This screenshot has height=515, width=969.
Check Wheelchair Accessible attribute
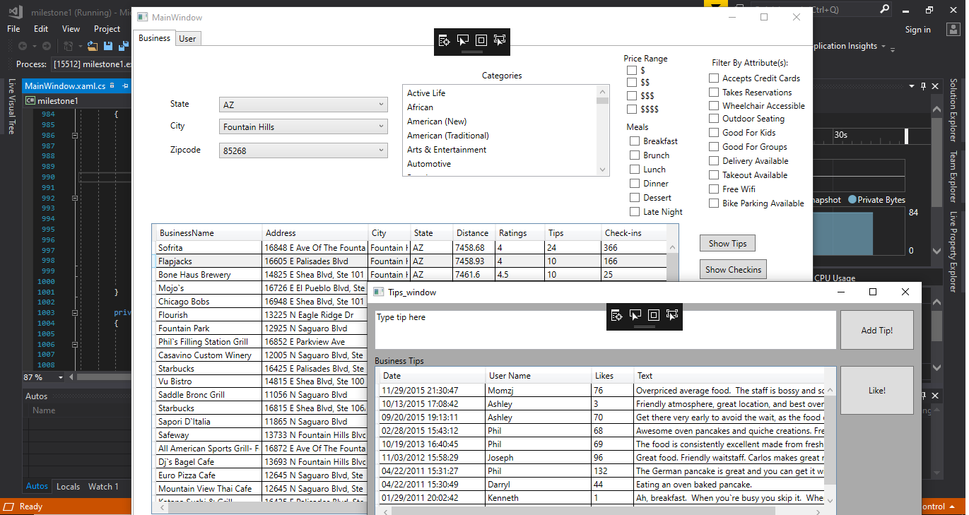tap(714, 106)
